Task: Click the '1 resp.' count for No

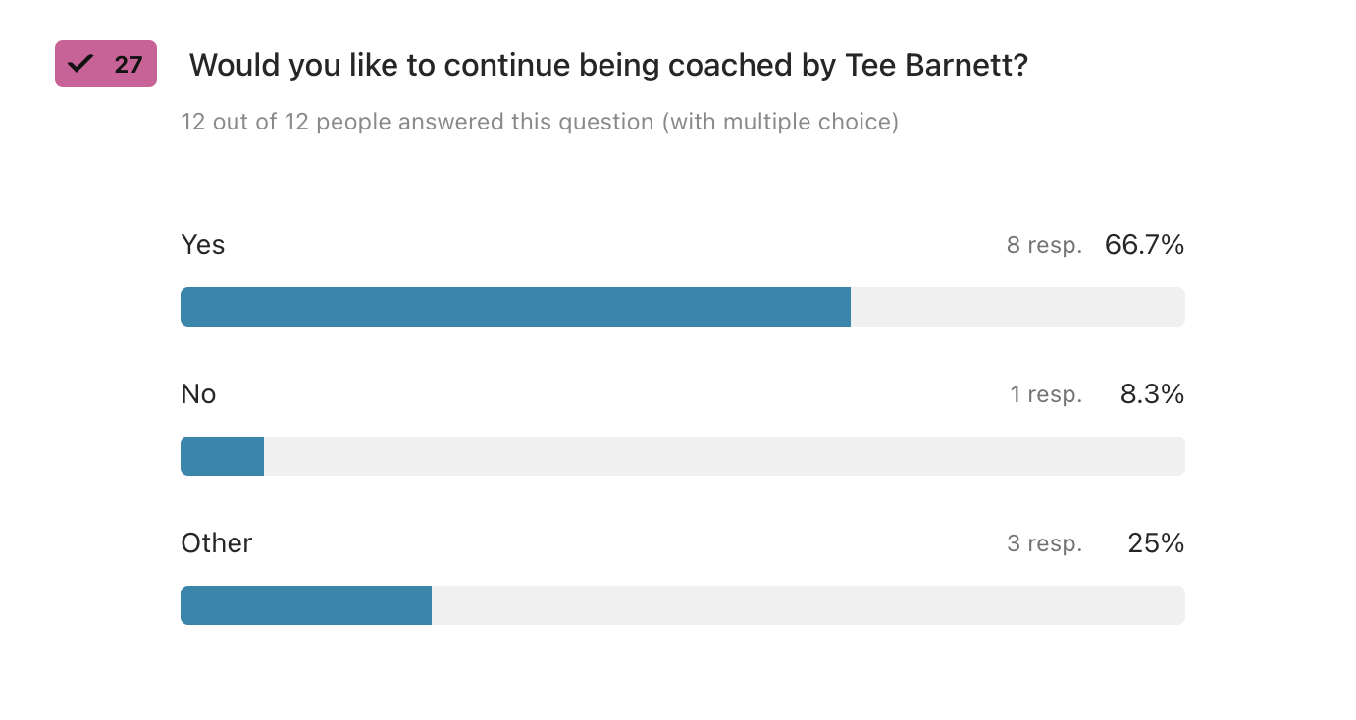Action: (1046, 395)
